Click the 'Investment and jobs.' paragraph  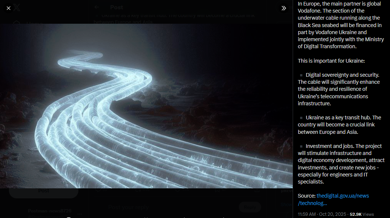(x=341, y=164)
